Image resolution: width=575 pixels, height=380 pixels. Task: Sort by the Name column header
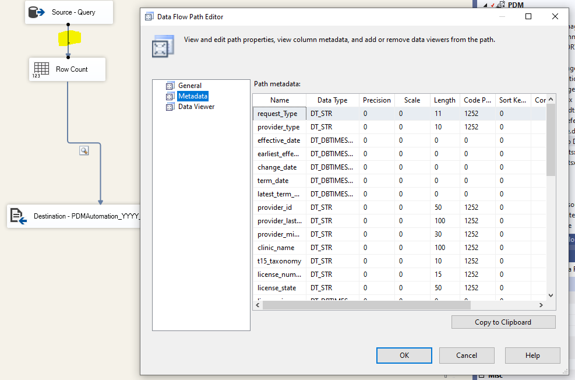(x=280, y=100)
